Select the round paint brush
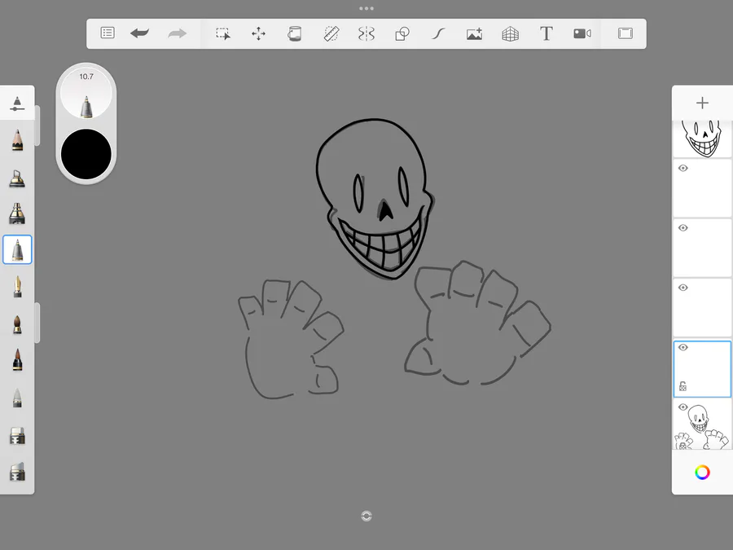The image size is (733, 550). [17, 324]
